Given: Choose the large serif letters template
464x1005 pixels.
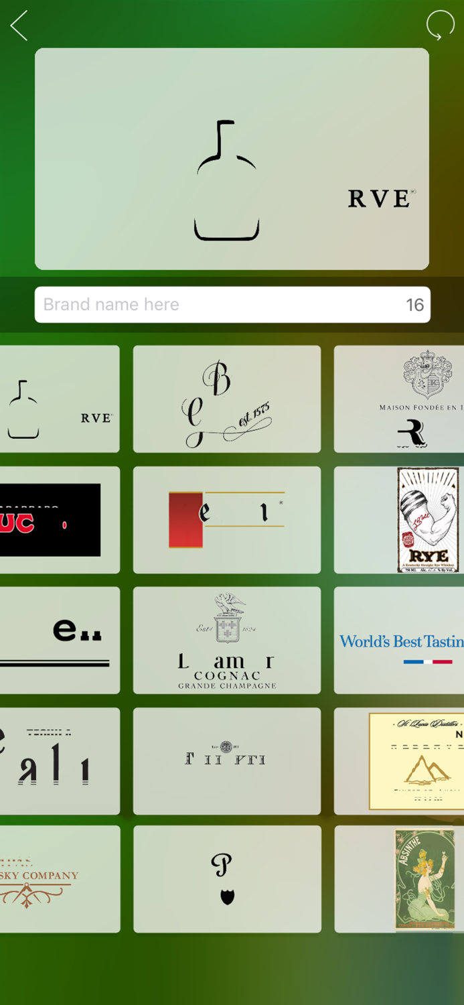Looking at the screenshot, I should (60, 760).
